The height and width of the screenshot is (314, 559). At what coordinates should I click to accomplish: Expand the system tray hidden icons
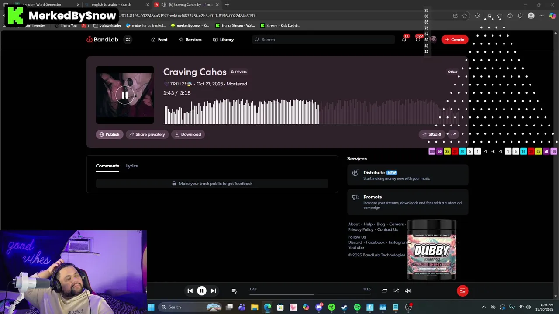point(483,307)
